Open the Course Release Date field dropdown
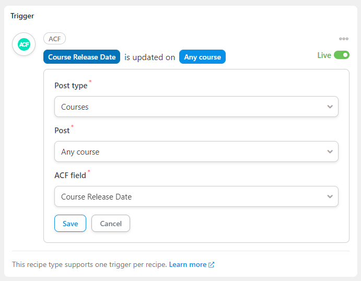The image size is (361, 281). 196,196
